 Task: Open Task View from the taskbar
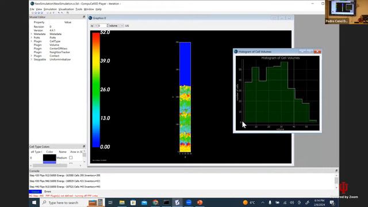click(110, 202)
